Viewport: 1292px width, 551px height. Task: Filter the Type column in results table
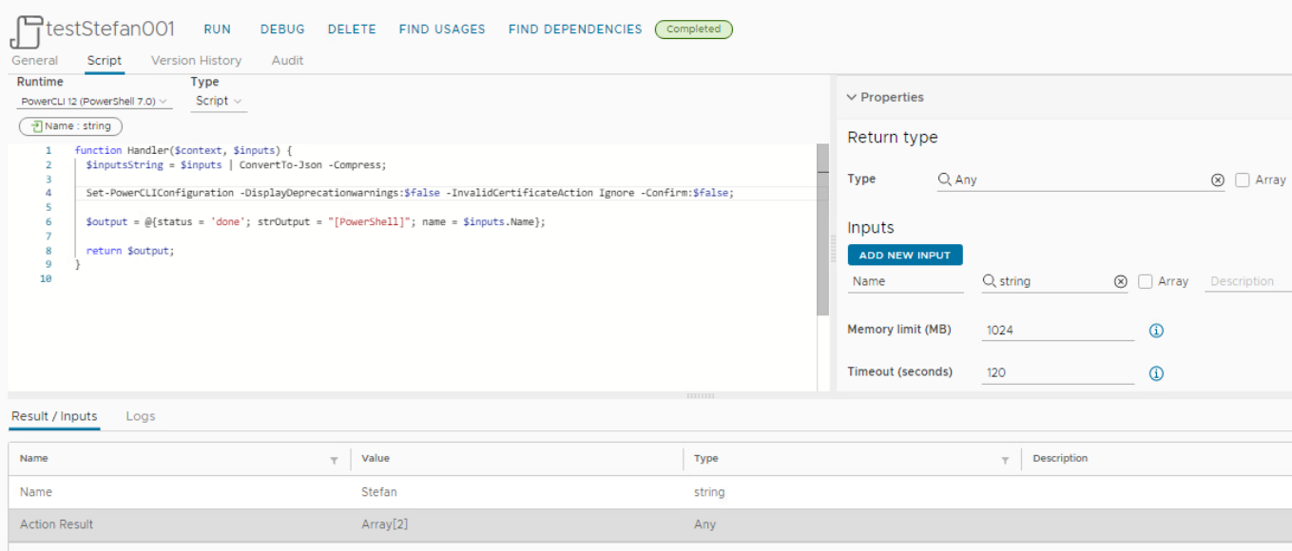pyautogui.click(x=1005, y=460)
